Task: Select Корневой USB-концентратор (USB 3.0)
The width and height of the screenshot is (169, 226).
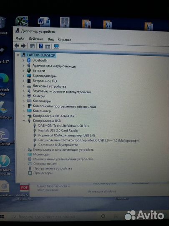Action: coord(66,135)
